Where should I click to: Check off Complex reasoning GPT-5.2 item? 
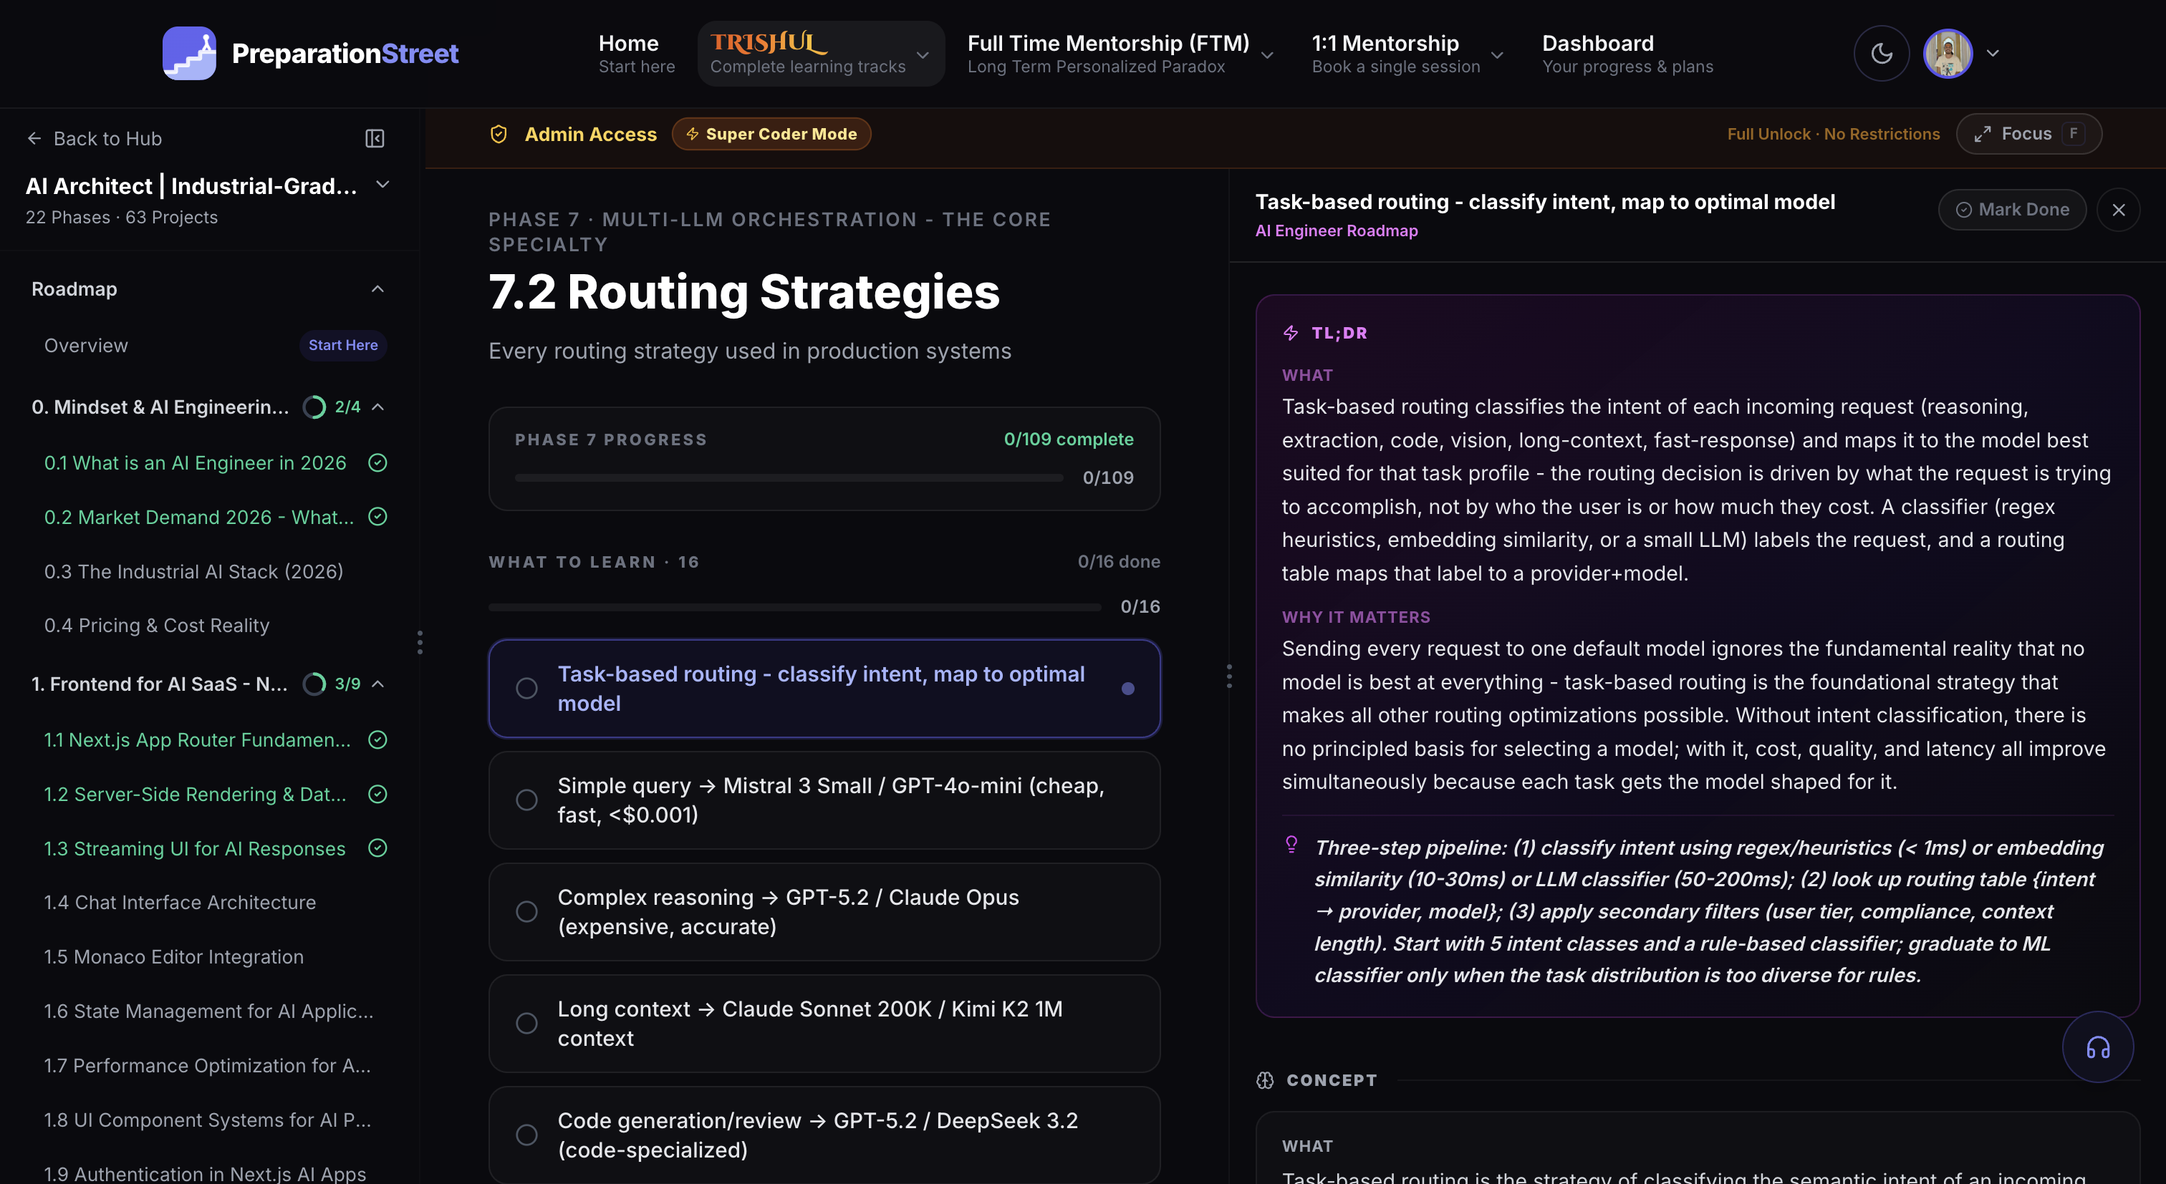[527, 912]
